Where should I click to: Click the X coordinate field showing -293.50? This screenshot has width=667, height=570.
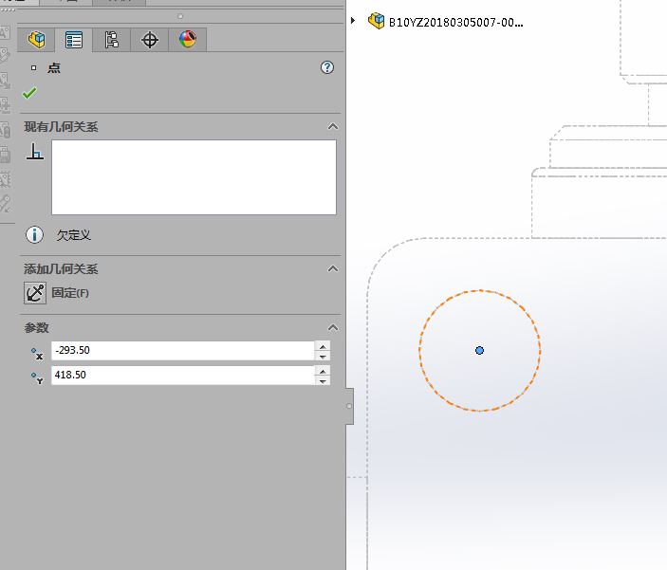[x=182, y=351]
